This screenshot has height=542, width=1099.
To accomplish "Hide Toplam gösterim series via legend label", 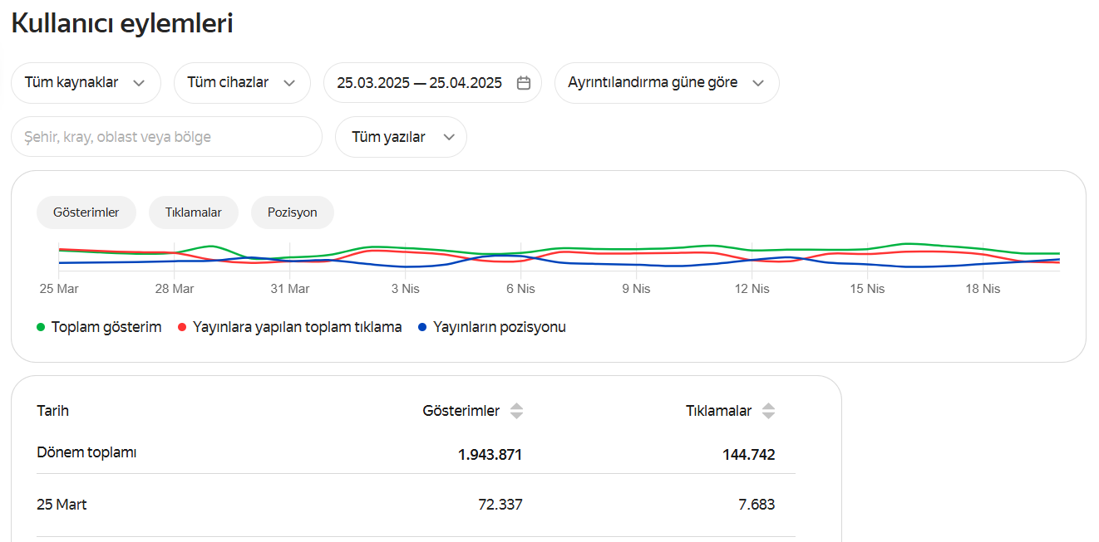I will coord(106,327).
